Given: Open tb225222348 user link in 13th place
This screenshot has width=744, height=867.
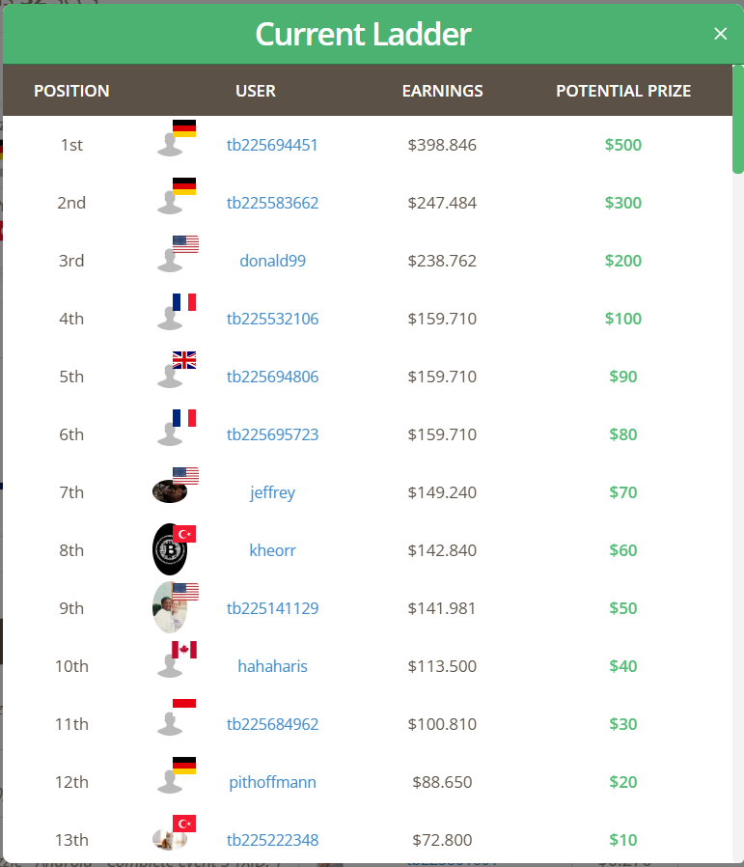Looking at the screenshot, I should (272, 840).
